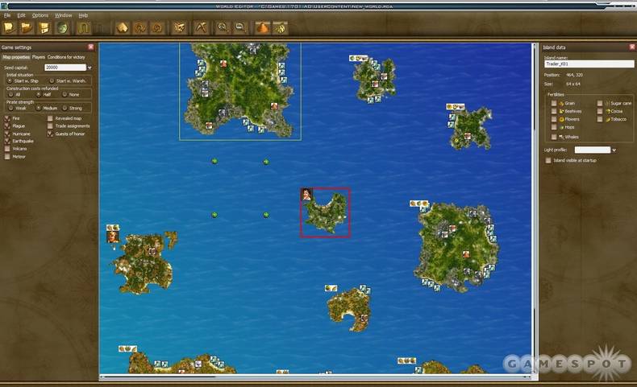Switch to the Players tab

pyautogui.click(x=39, y=57)
